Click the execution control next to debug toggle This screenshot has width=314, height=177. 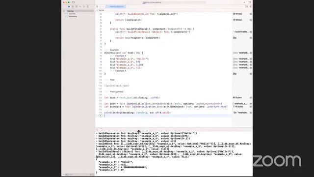[101, 130]
